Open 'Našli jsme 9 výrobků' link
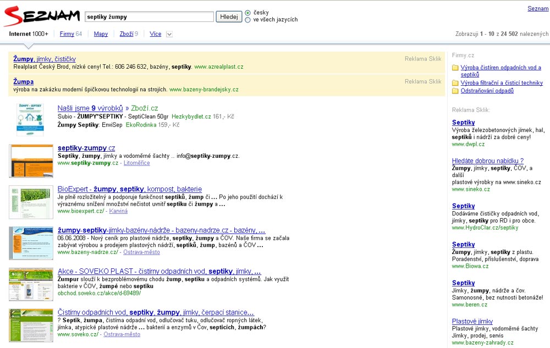Viewport: 550px width, 348px height. point(90,108)
